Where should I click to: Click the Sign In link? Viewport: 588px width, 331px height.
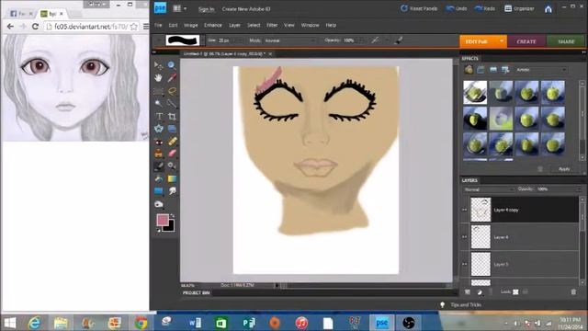[x=206, y=9]
